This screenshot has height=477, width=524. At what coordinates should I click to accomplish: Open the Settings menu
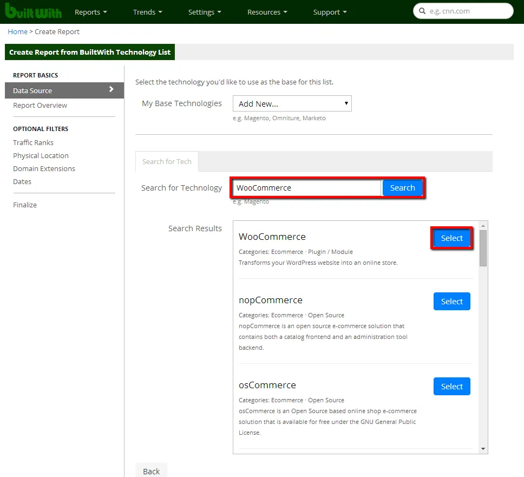[205, 12]
